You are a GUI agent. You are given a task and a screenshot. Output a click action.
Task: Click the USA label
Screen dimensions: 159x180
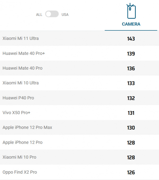point(65,15)
